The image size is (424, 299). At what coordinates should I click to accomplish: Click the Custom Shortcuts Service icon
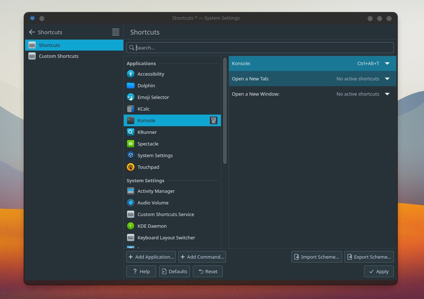point(131,214)
